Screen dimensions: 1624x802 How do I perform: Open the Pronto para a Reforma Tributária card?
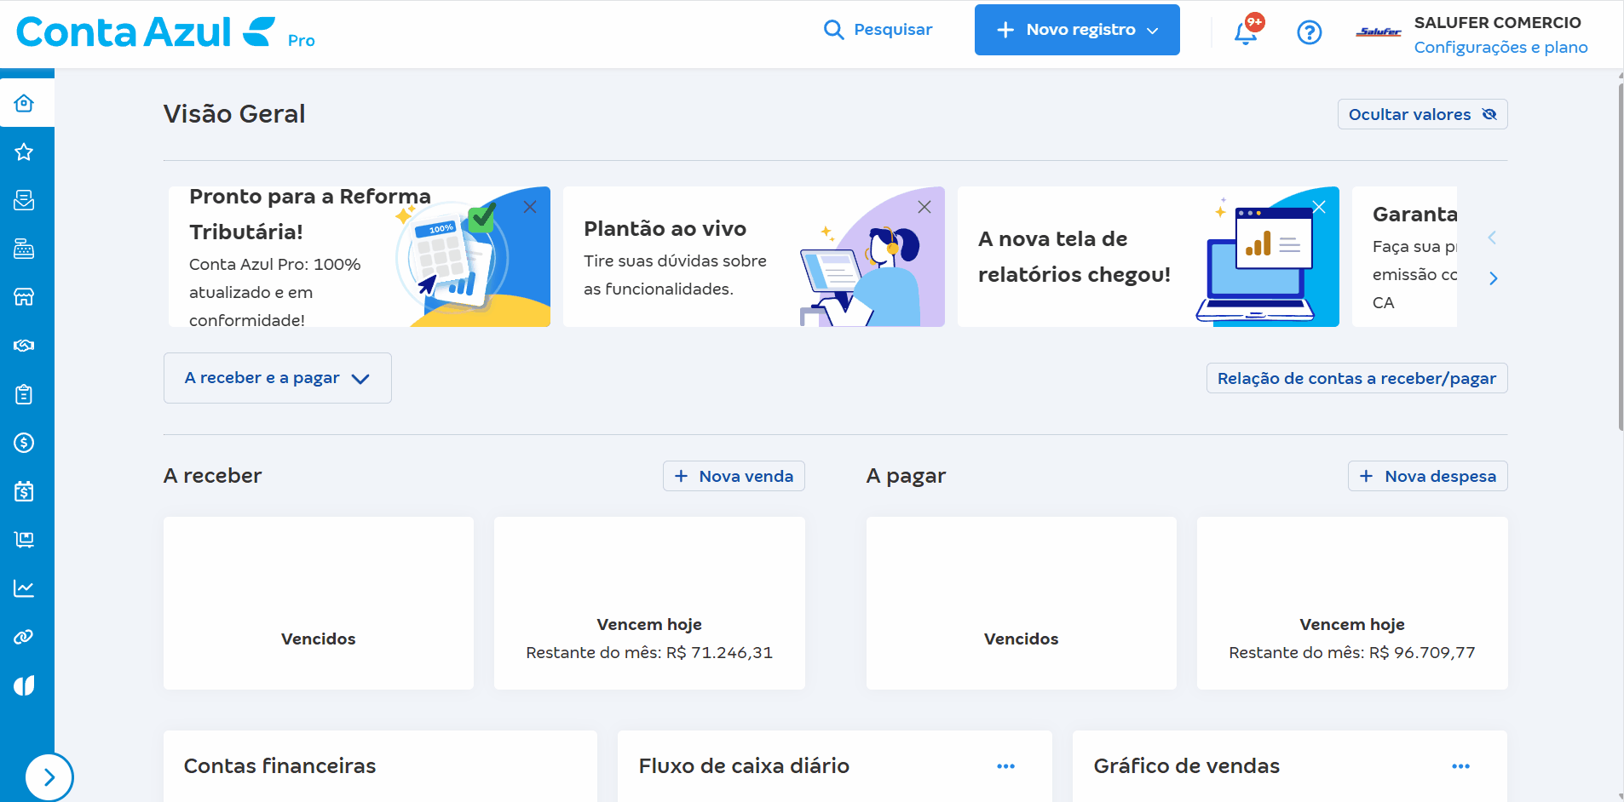[x=360, y=256]
